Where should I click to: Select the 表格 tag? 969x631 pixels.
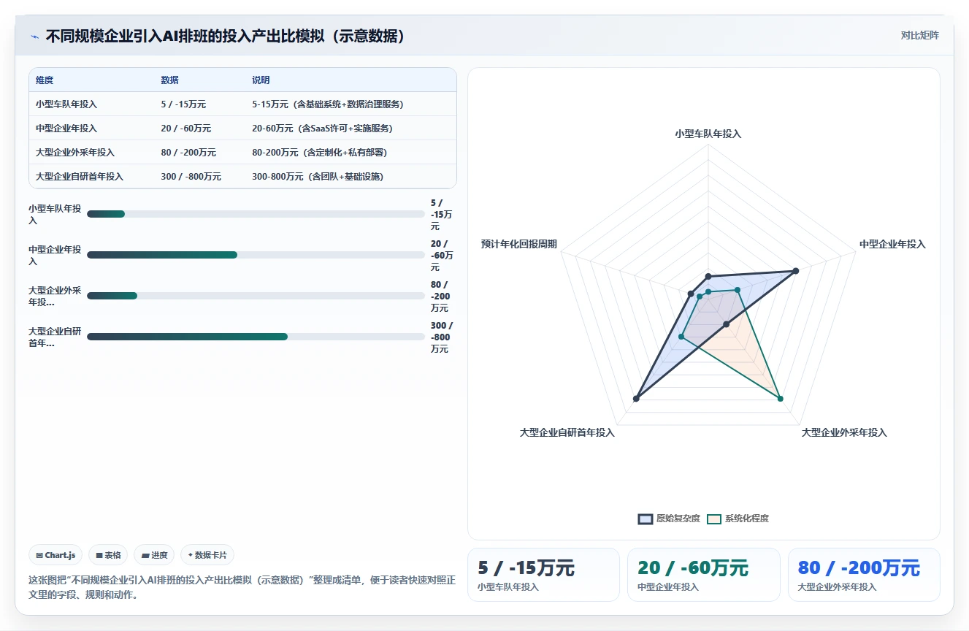coord(108,555)
